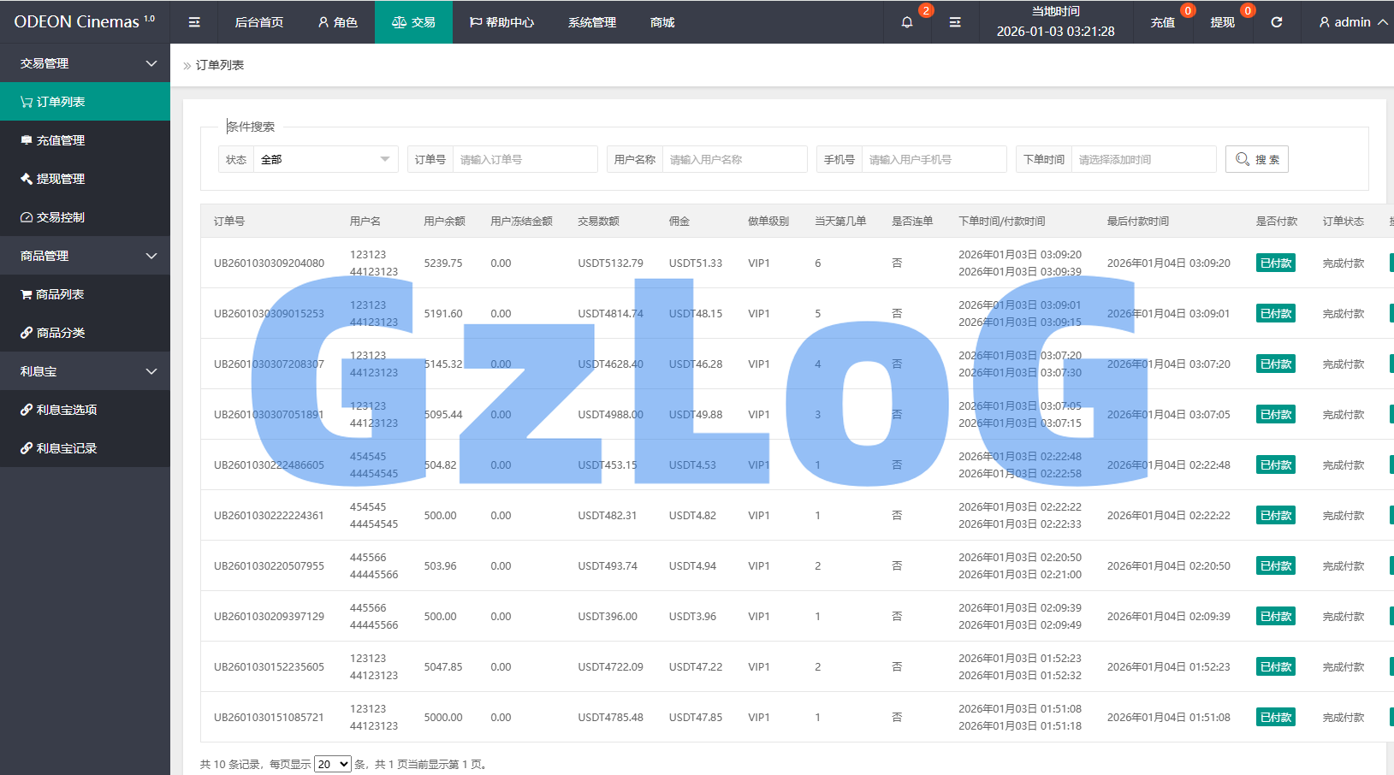This screenshot has width=1394, height=775.
Task: Open 商品列表 in the sidebar
Action: point(60,294)
